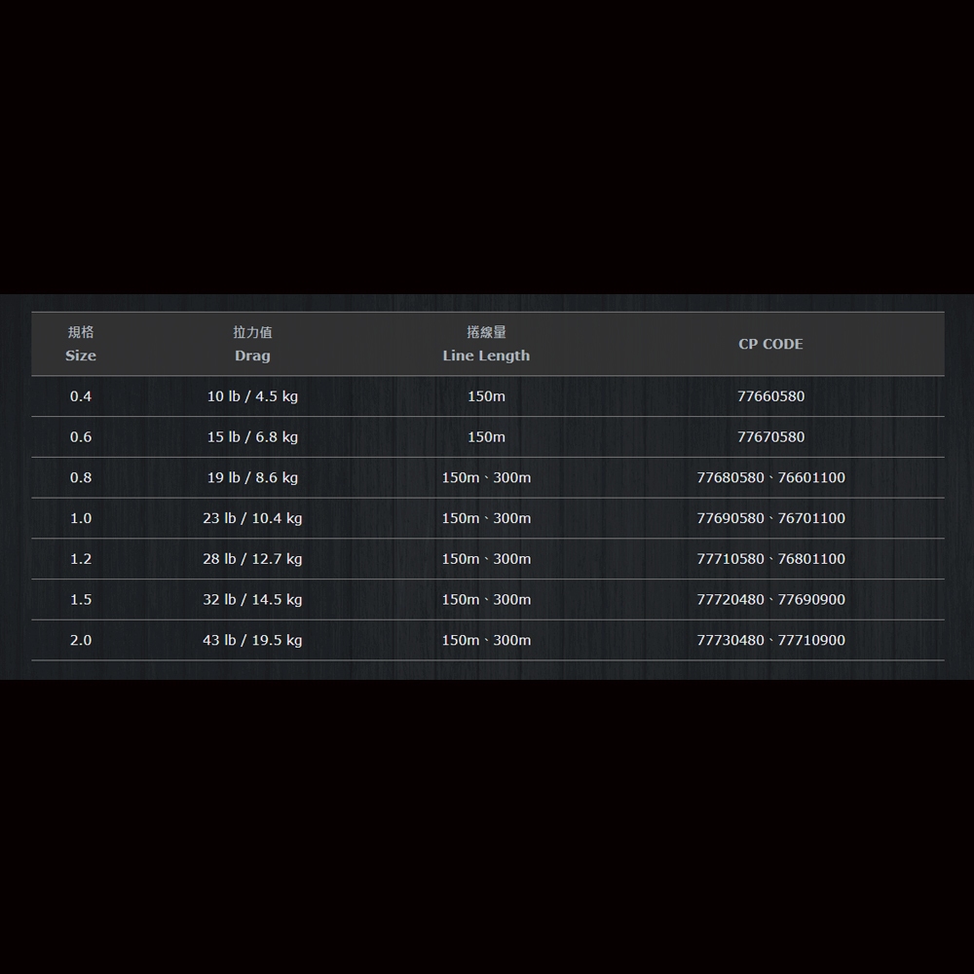This screenshot has height=974, width=974.
Task: Click the 10 lb / 4.5 kg drag value
Action: 252,396
